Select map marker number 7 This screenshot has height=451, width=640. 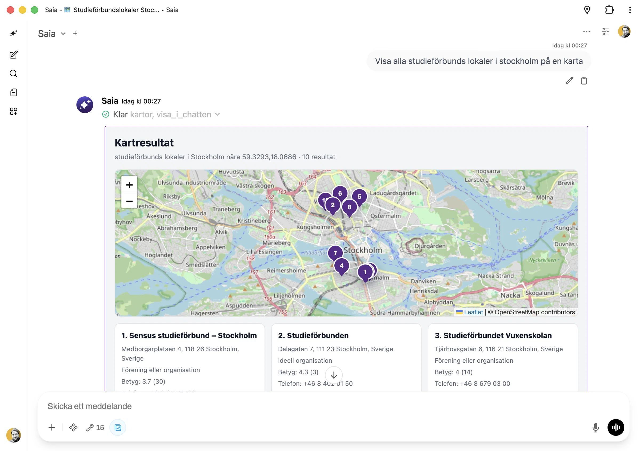(x=335, y=254)
